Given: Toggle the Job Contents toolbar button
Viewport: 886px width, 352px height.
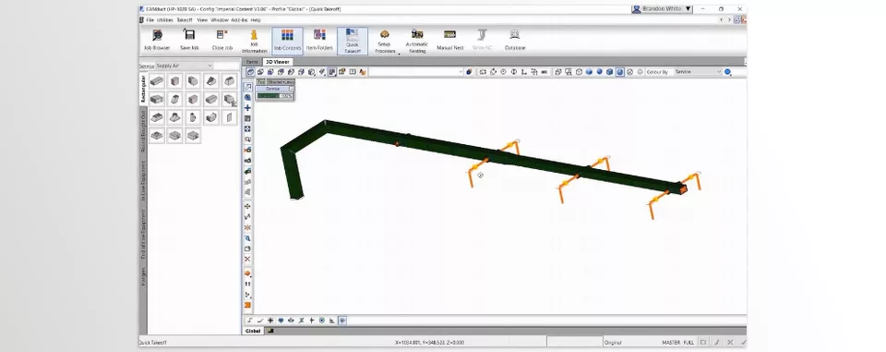Looking at the screenshot, I should 287,41.
